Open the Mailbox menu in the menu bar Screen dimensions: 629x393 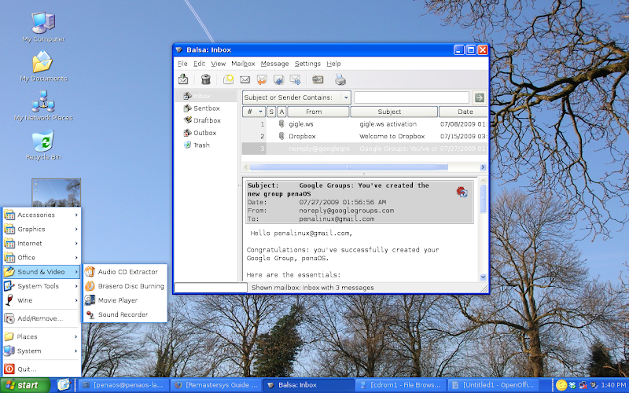[x=242, y=64]
